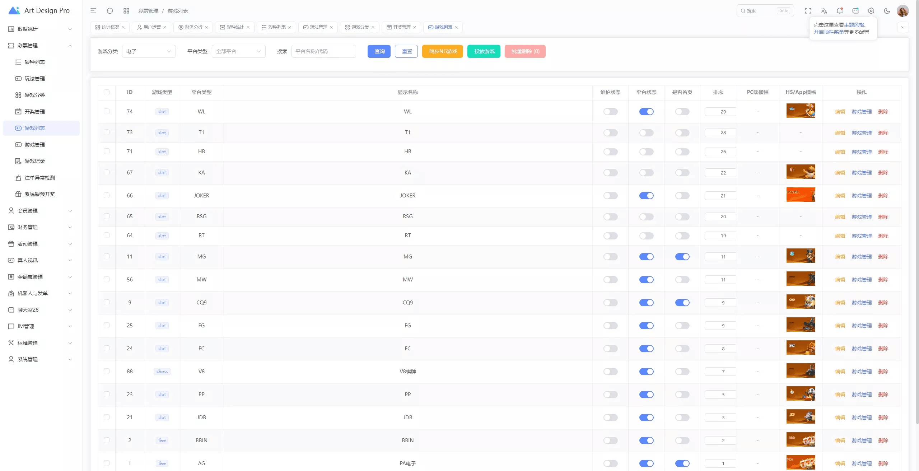Open the notifications bell icon

click(x=840, y=11)
